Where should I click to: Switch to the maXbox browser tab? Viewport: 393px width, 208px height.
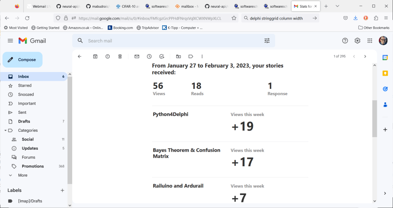pos(187,6)
